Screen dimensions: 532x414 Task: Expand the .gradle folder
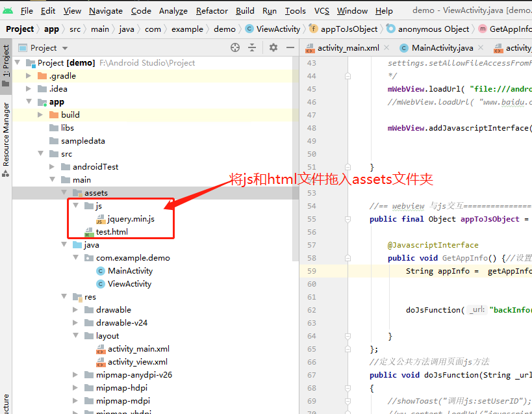[x=29, y=75]
